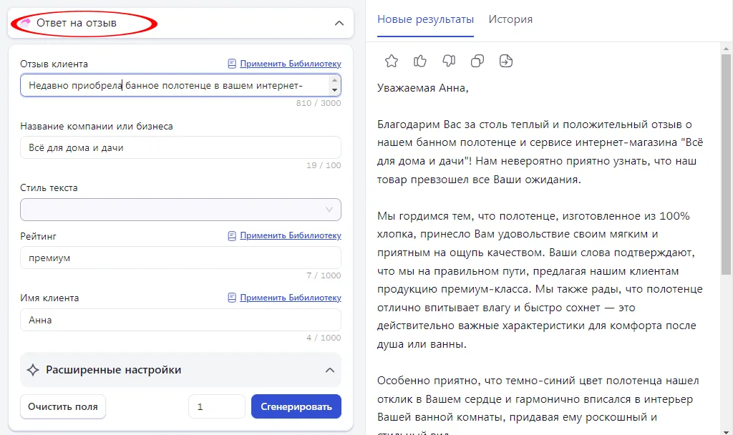Open the library icon near Имя клиента
Viewport: 733px width, 435px height.
230,297
